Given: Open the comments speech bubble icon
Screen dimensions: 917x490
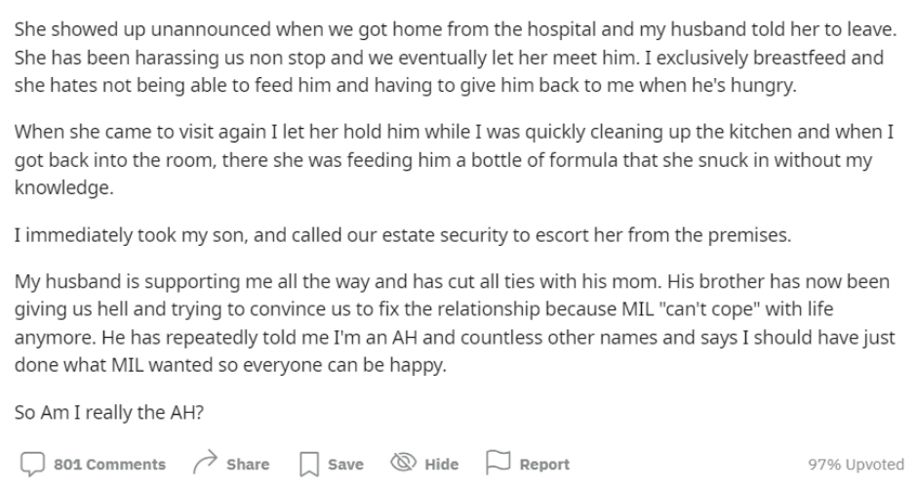Looking at the screenshot, I should (32, 465).
